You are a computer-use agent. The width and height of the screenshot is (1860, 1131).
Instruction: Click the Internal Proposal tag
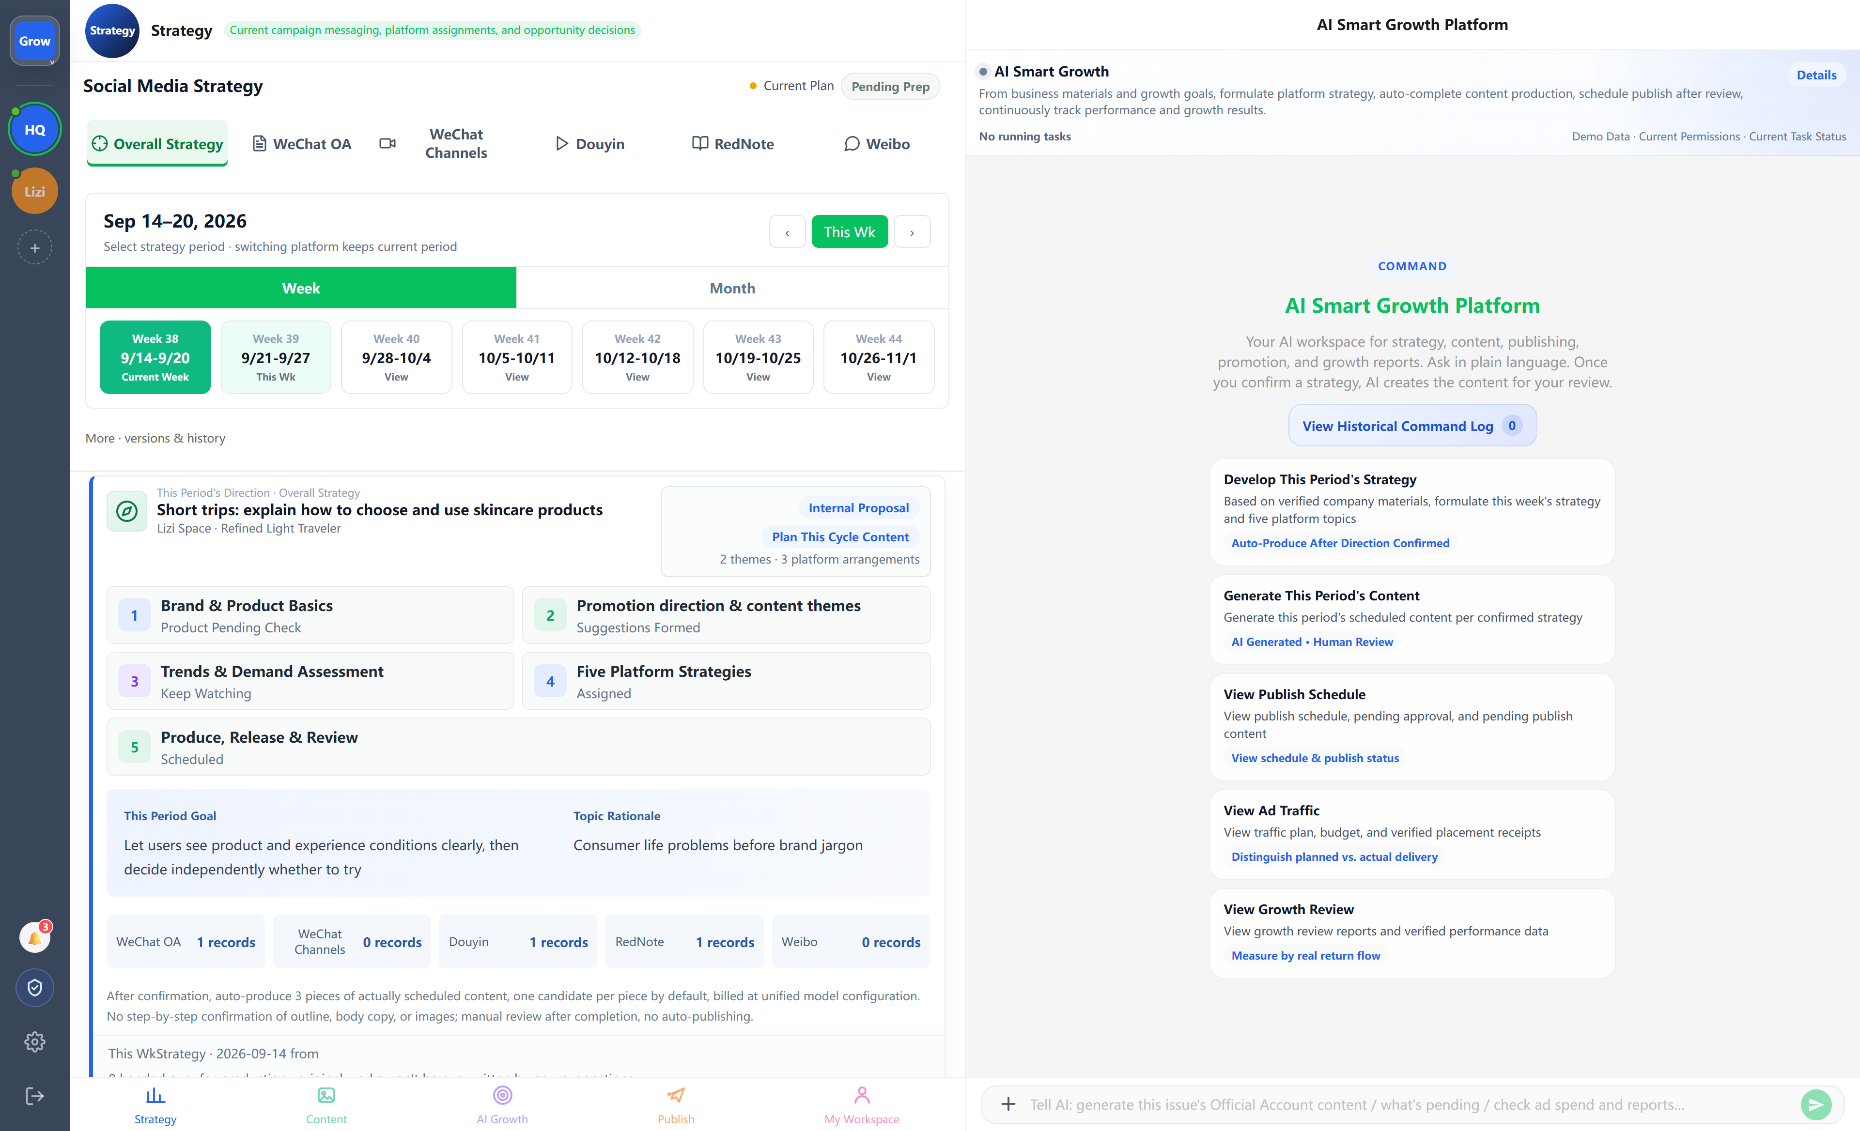click(x=858, y=508)
